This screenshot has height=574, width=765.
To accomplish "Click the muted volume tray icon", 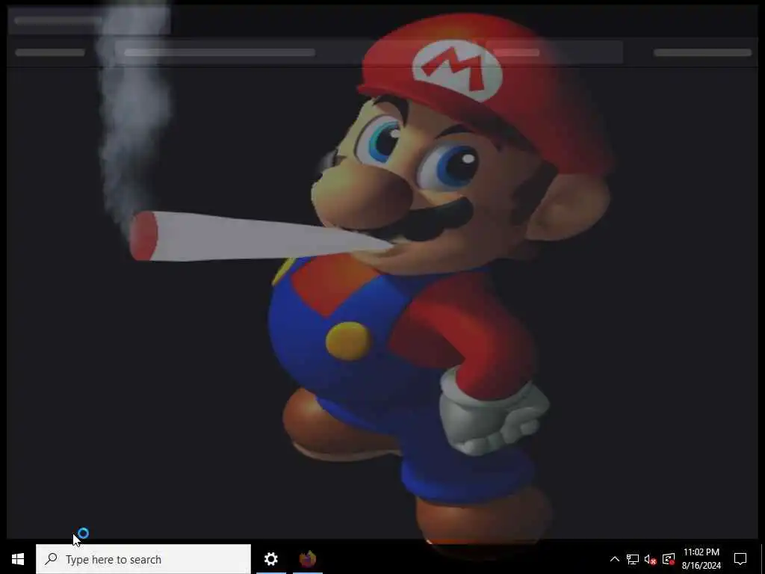I will click(651, 559).
